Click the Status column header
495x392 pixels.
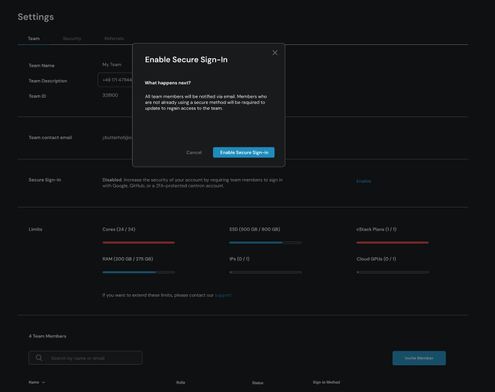[257, 383]
